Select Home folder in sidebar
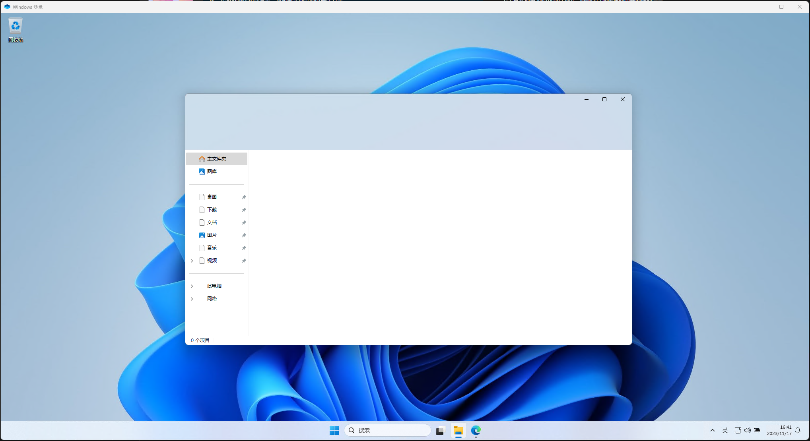Image resolution: width=810 pixels, height=441 pixels. click(216, 159)
